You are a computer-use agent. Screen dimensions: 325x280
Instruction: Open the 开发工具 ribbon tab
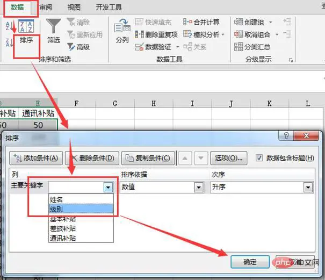(109, 8)
